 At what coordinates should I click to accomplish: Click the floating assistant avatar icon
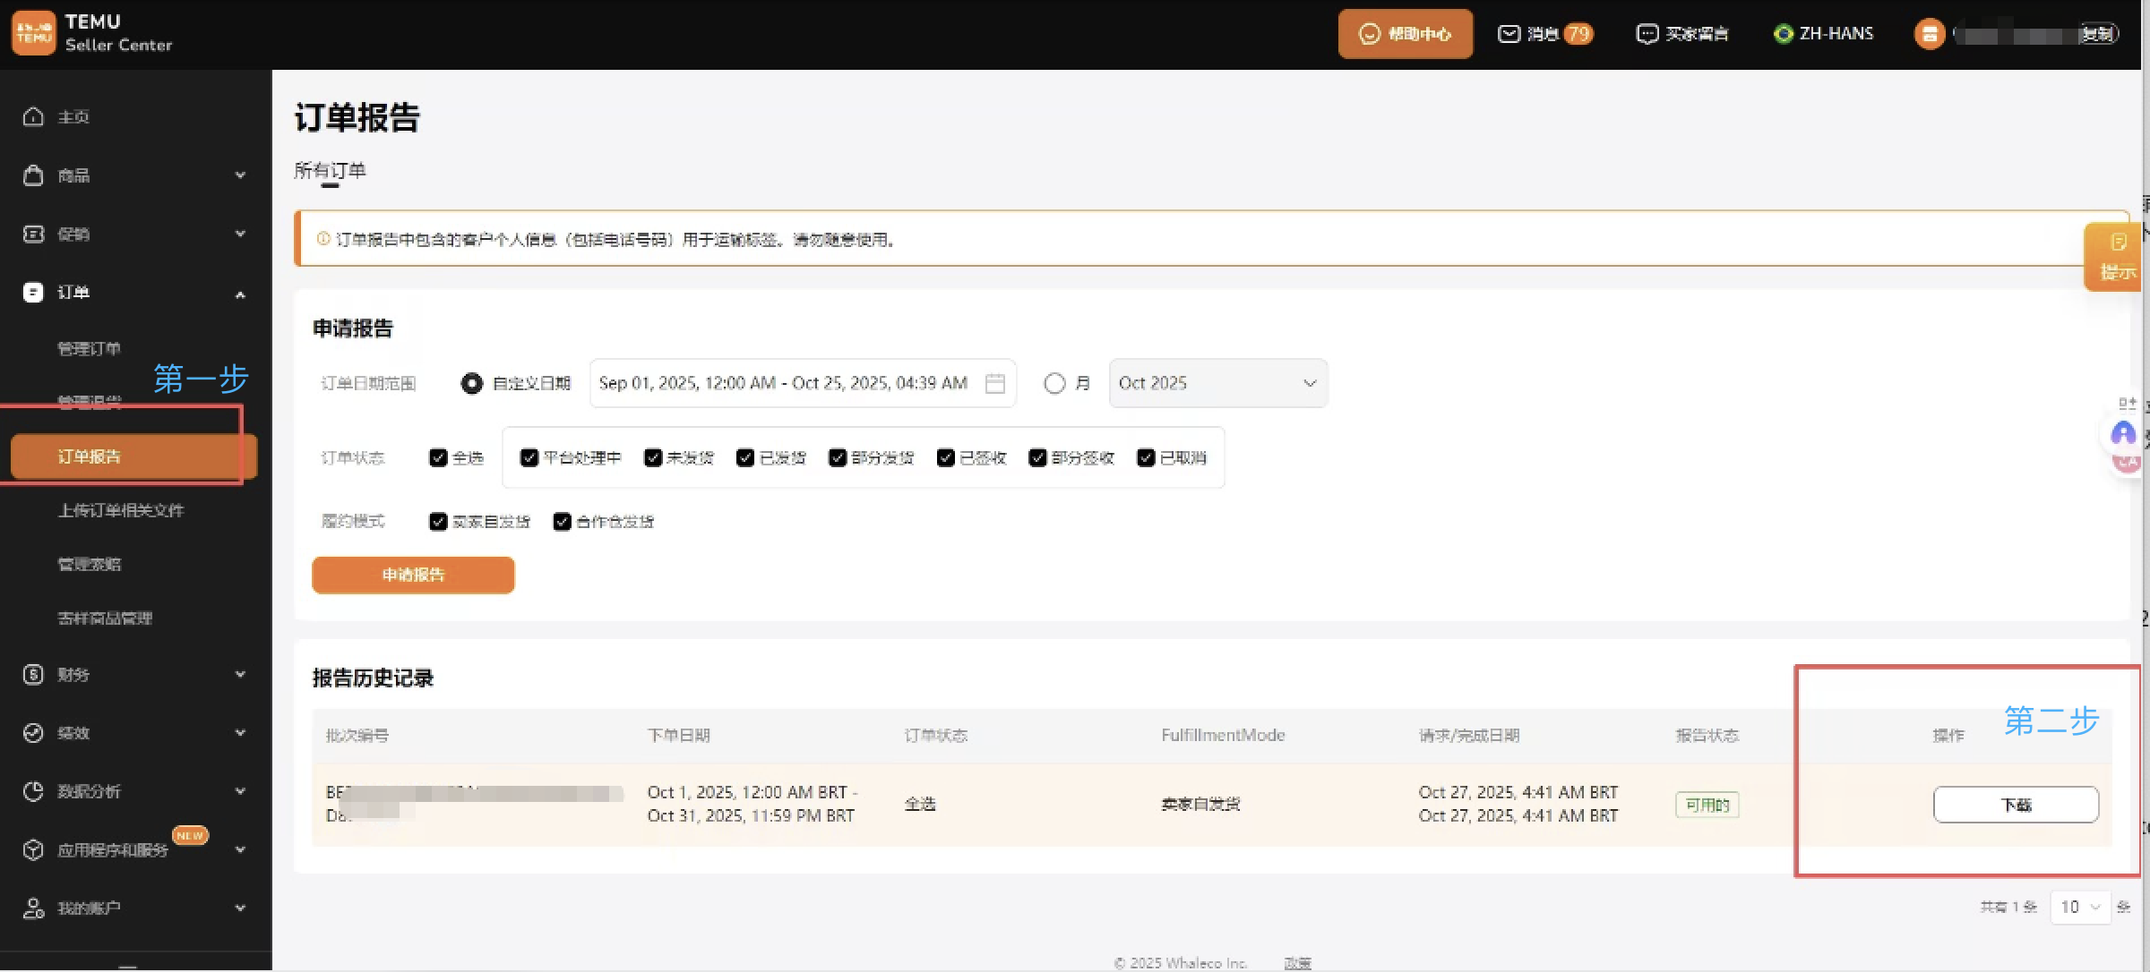click(2123, 434)
